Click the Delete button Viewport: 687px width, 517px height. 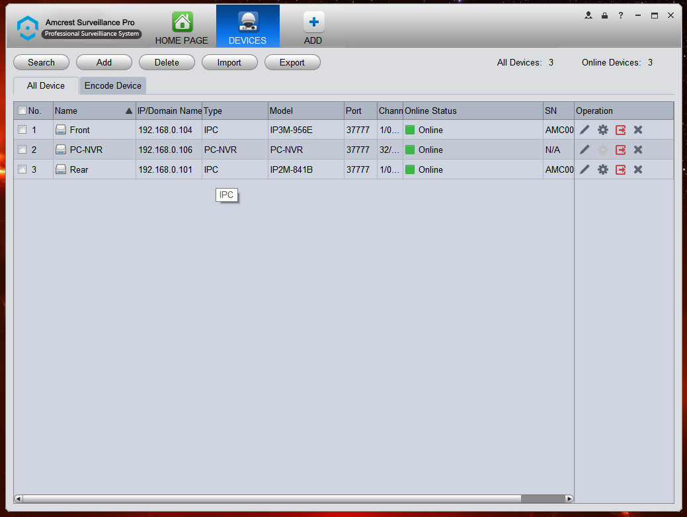167,62
